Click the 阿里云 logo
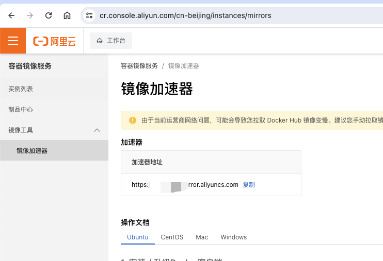The height and width of the screenshot is (261, 383). point(55,41)
